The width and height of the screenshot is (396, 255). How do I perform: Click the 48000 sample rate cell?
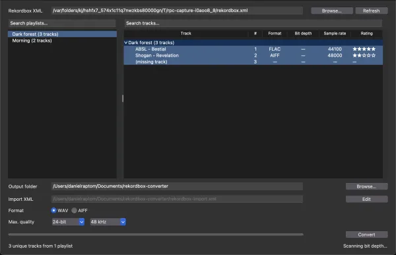335,55
